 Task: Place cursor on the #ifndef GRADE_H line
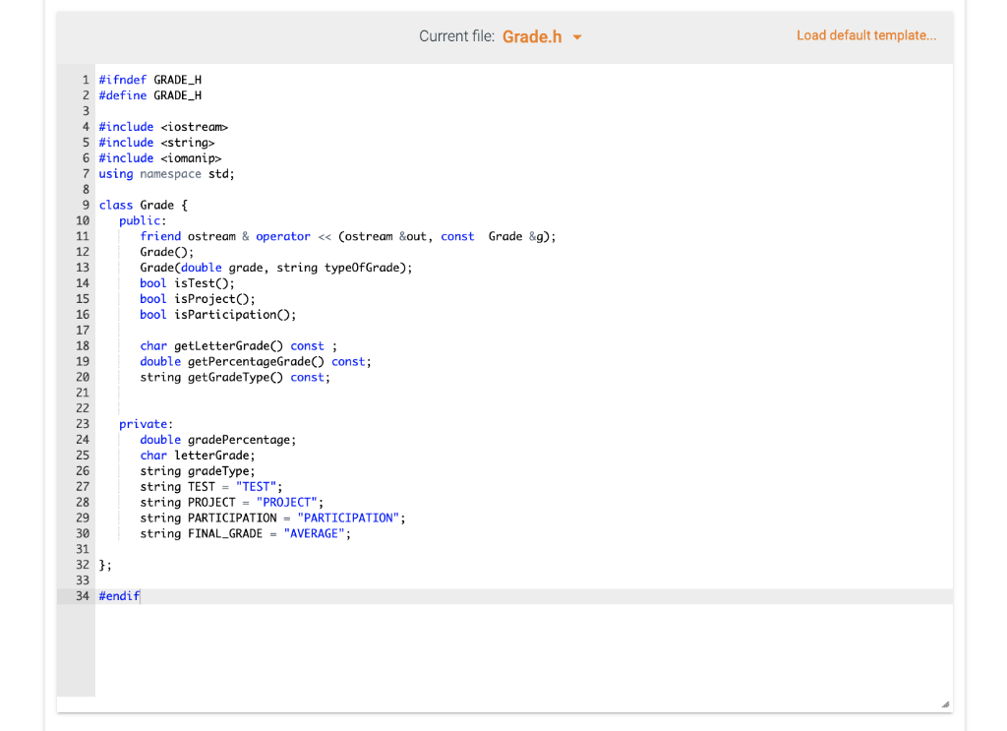149,80
